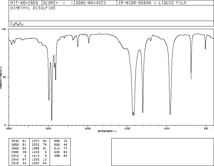Click transmittance value 77 beside 510
The image size is (214, 166).
pyautogui.click(x=65, y=148)
